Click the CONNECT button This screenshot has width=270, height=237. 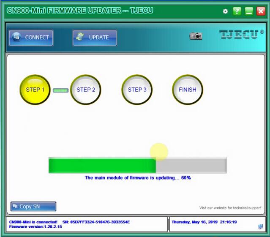tap(31, 38)
